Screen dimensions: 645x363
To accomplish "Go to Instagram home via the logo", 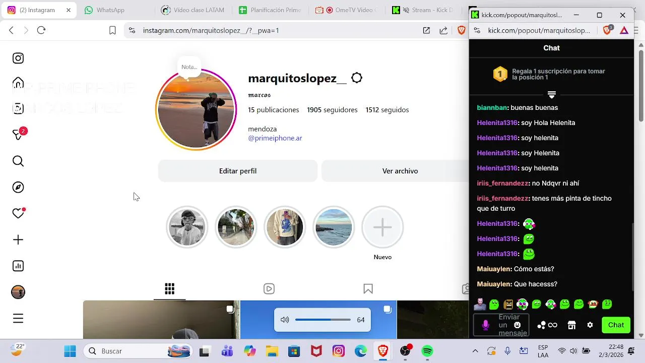I will 18,58.
